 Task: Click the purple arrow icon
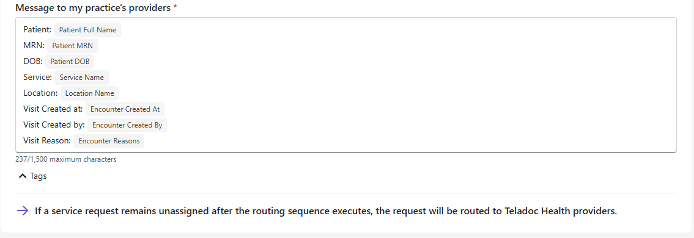coord(23,211)
